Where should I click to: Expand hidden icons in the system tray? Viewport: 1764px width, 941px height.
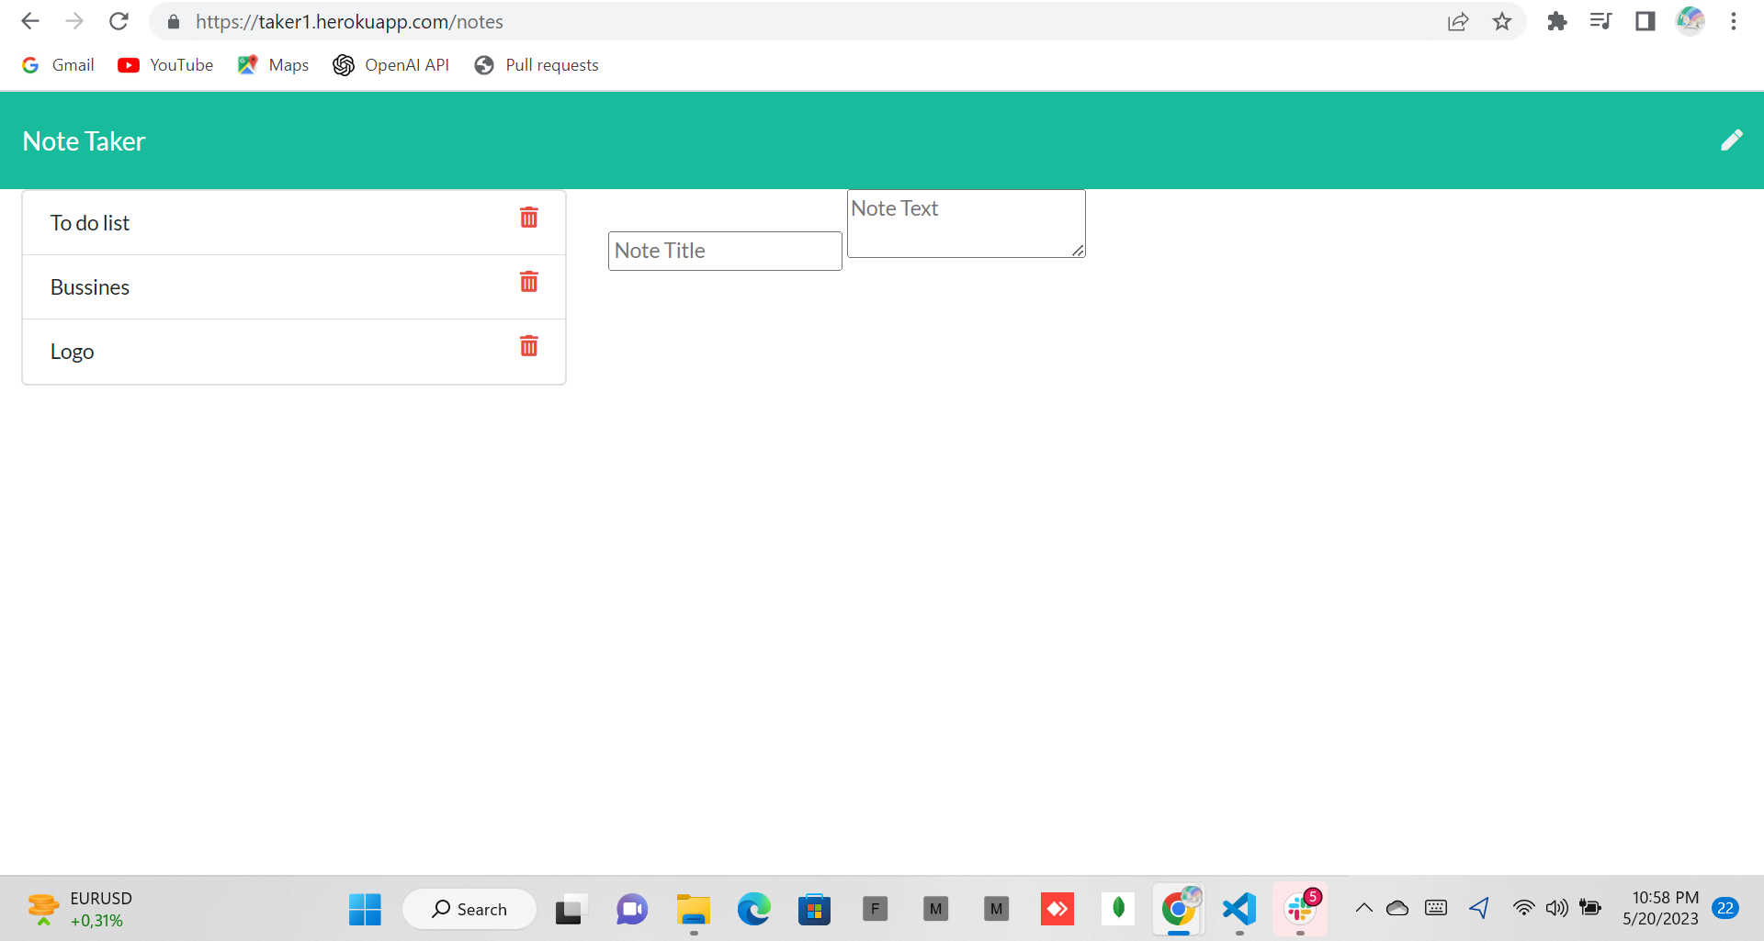click(1363, 908)
